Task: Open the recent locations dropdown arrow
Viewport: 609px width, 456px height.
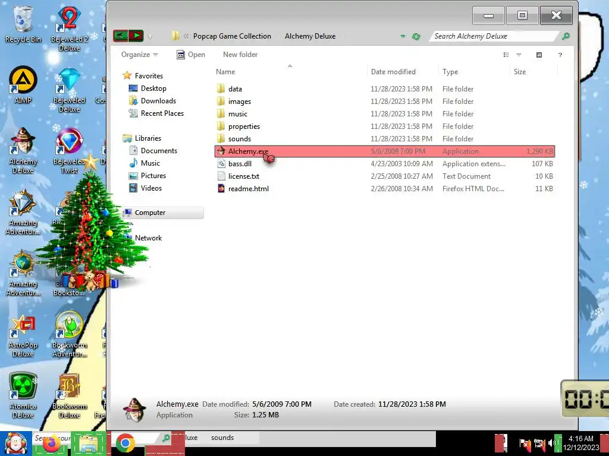Action: pos(150,37)
